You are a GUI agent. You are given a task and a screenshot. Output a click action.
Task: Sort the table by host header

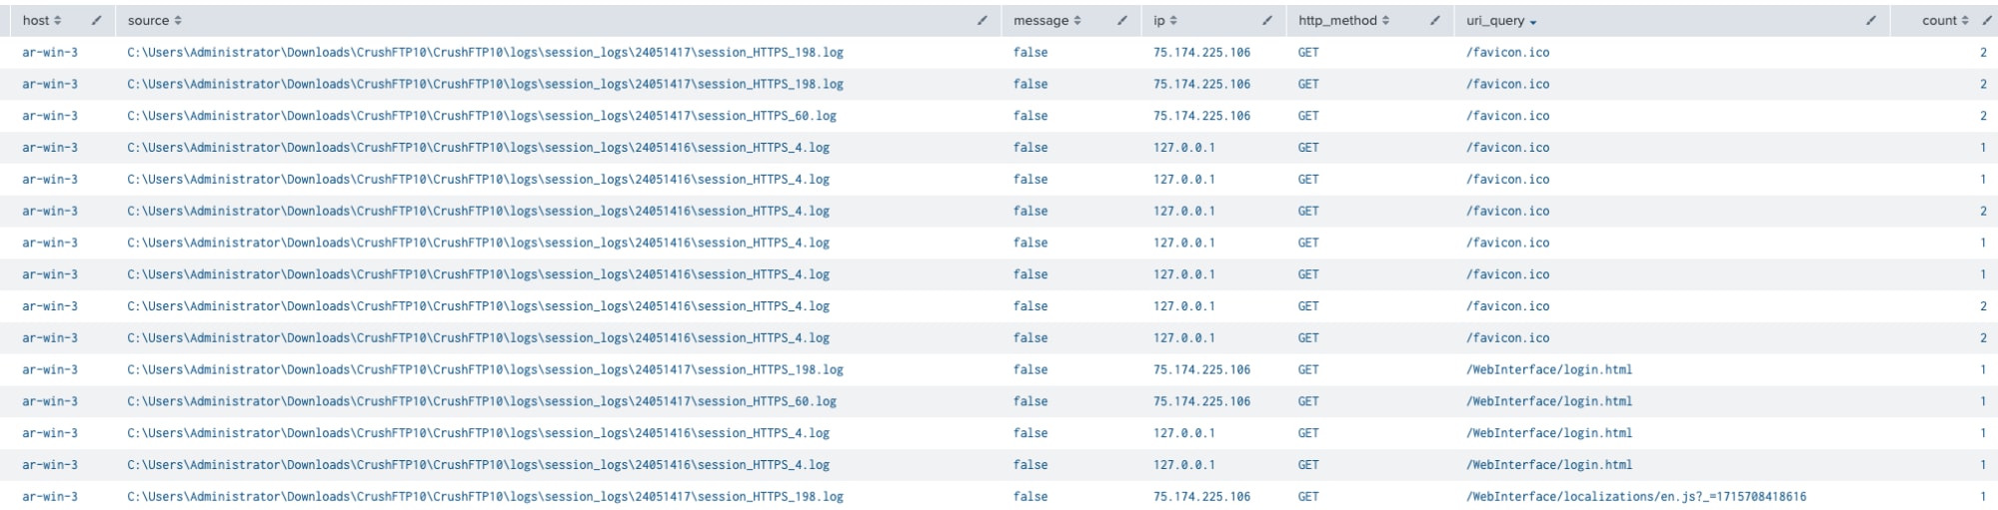[42, 21]
